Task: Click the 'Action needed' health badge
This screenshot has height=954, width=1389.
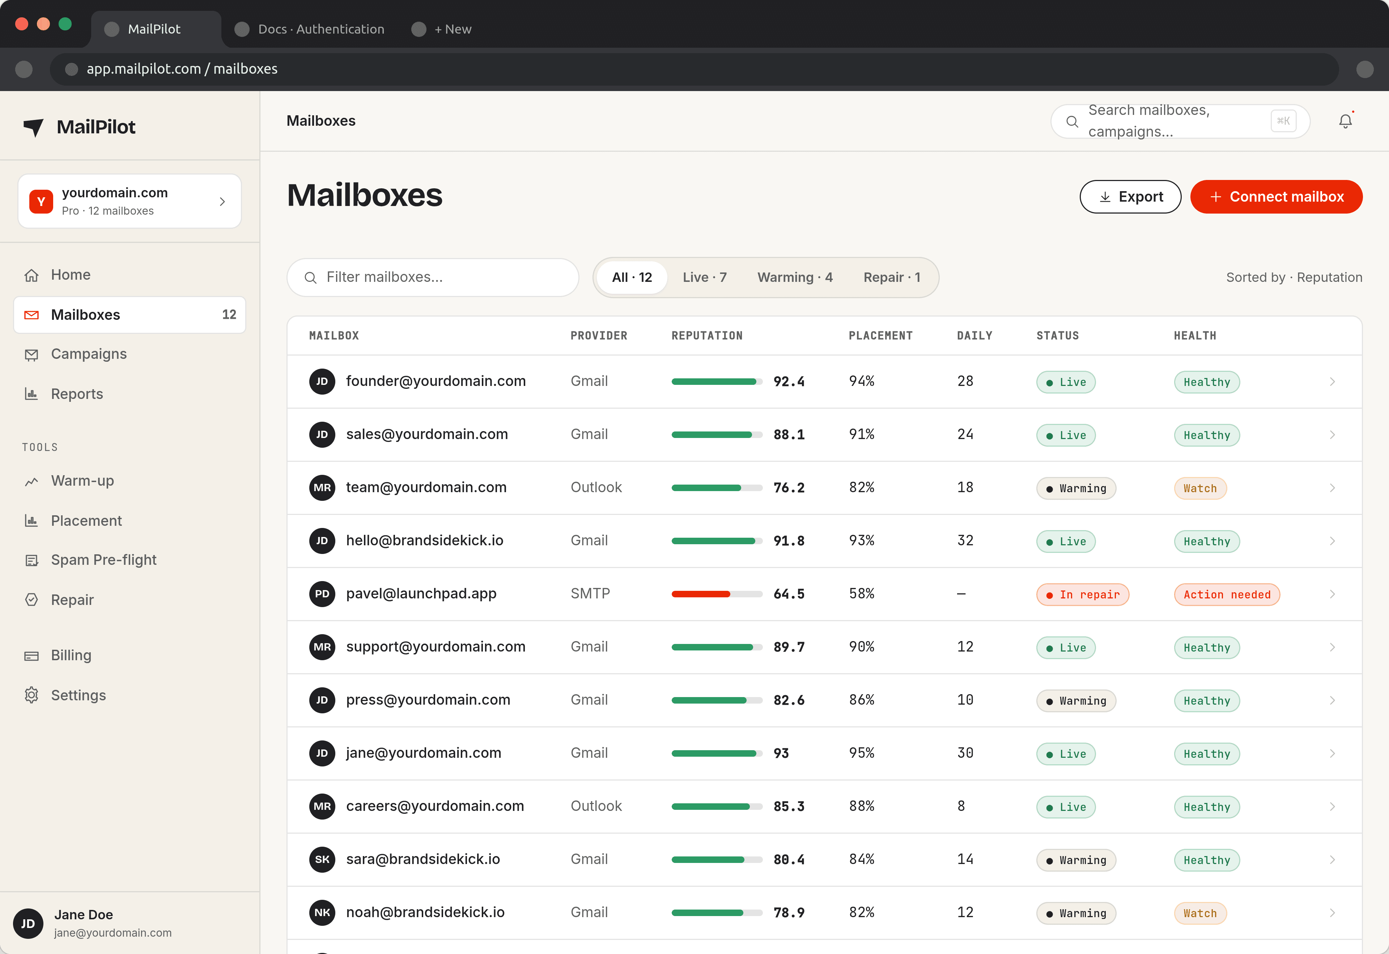Action: click(x=1226, y=595)
